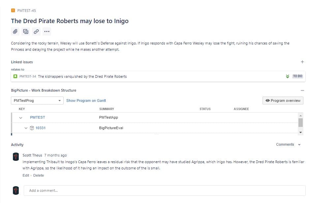This screenshot has height=203, width=312.
Task: Open the Program overview button
Action: (x=283, y=101)
